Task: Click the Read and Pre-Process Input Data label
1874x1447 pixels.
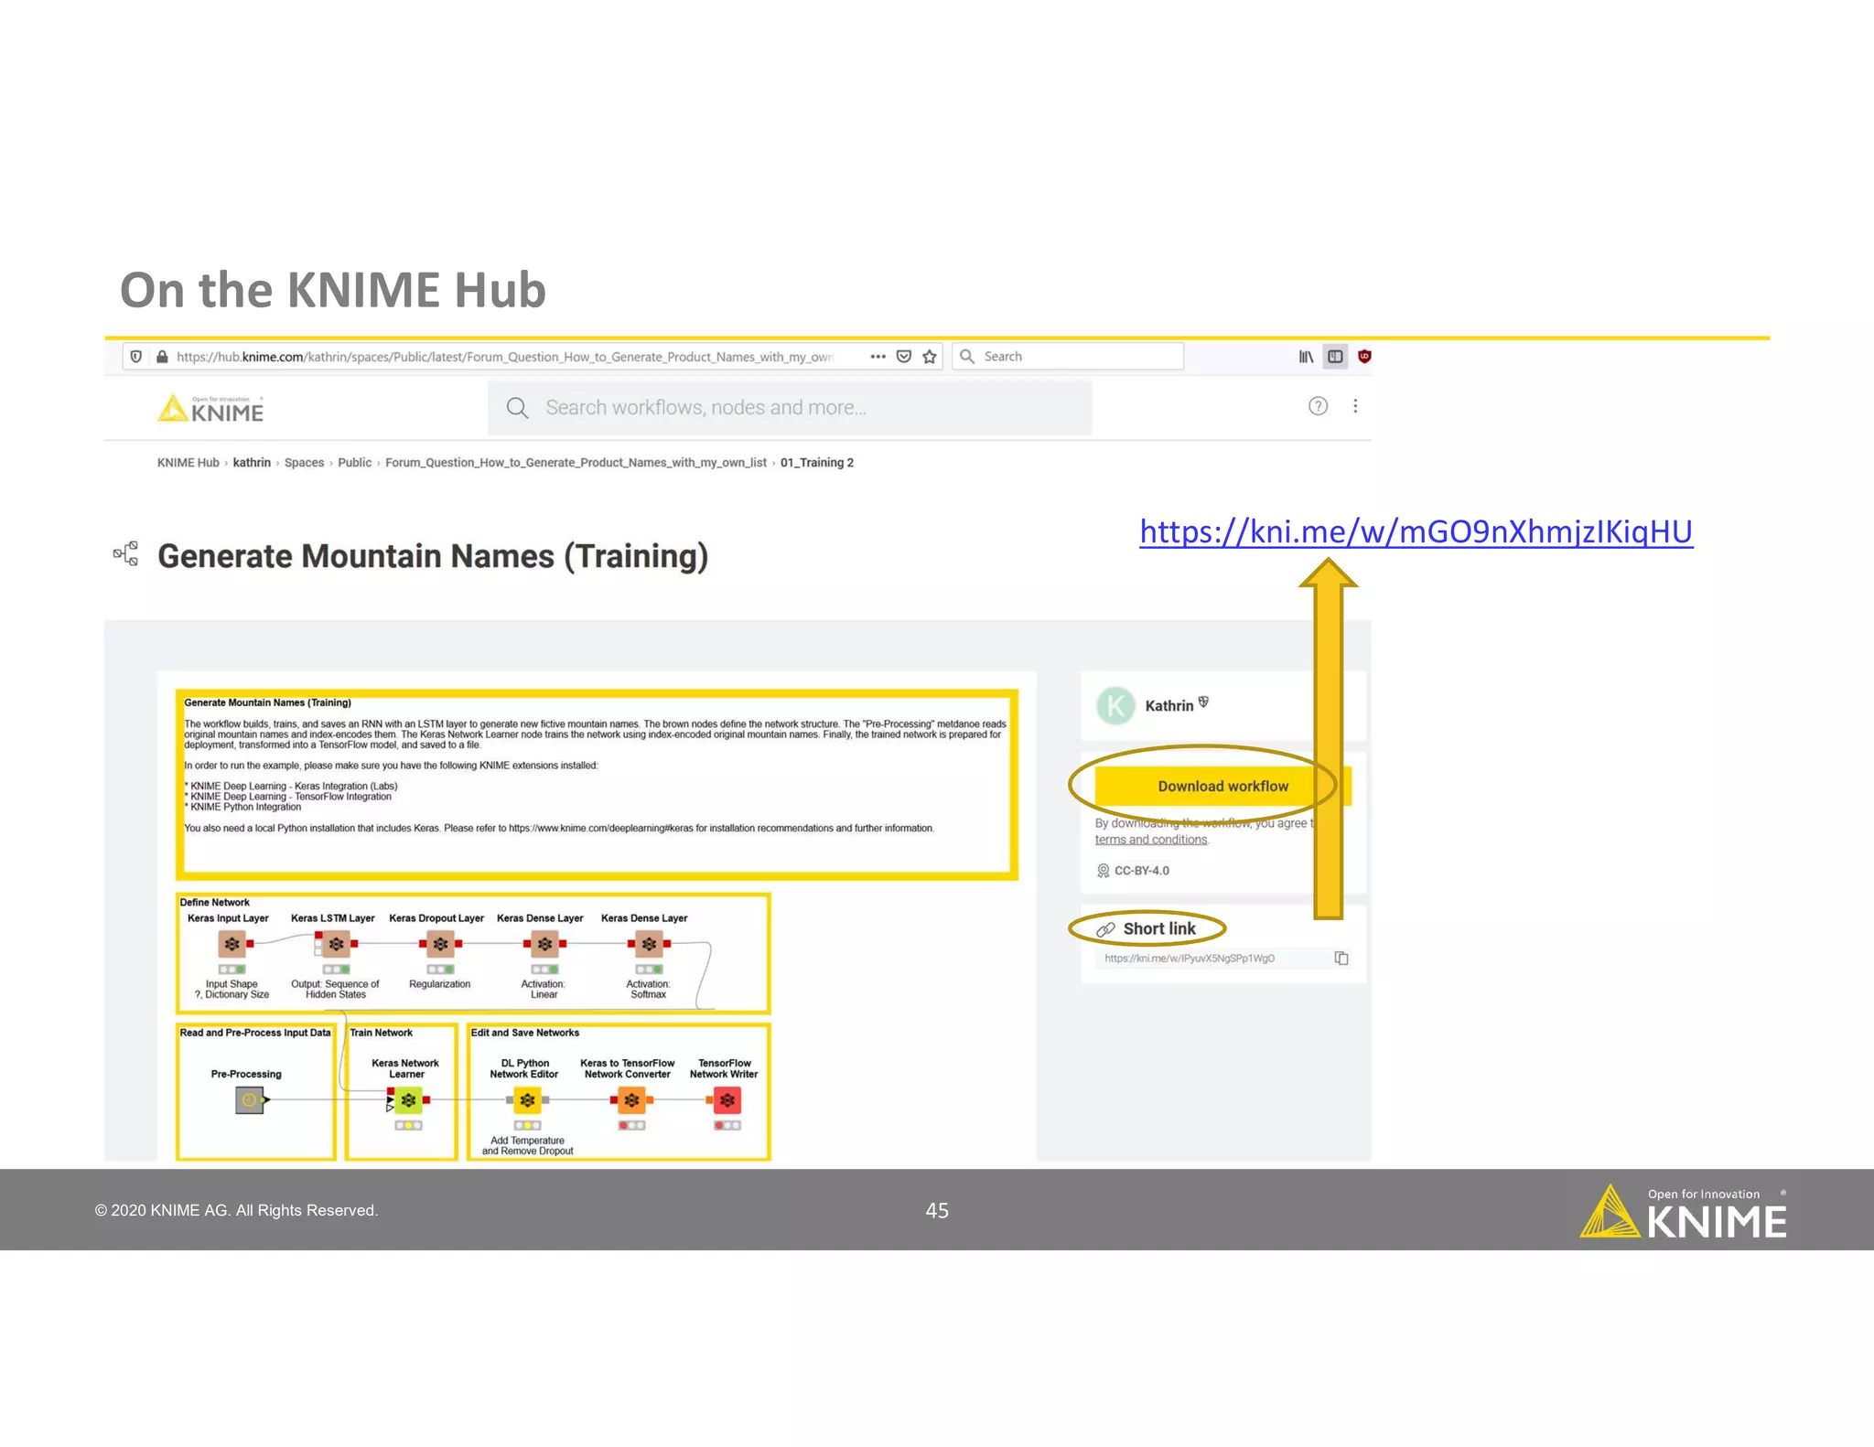Action: click(x=255, y=1033)
